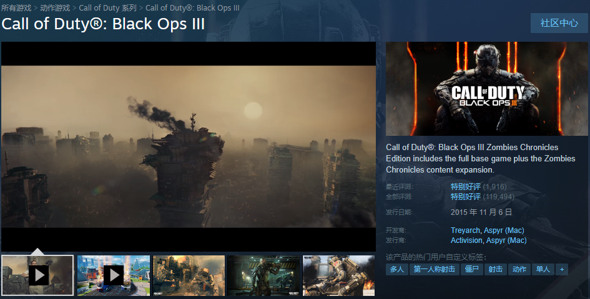Open publisher Aspyr (Mac) link
590x299 pixels.
506,240
